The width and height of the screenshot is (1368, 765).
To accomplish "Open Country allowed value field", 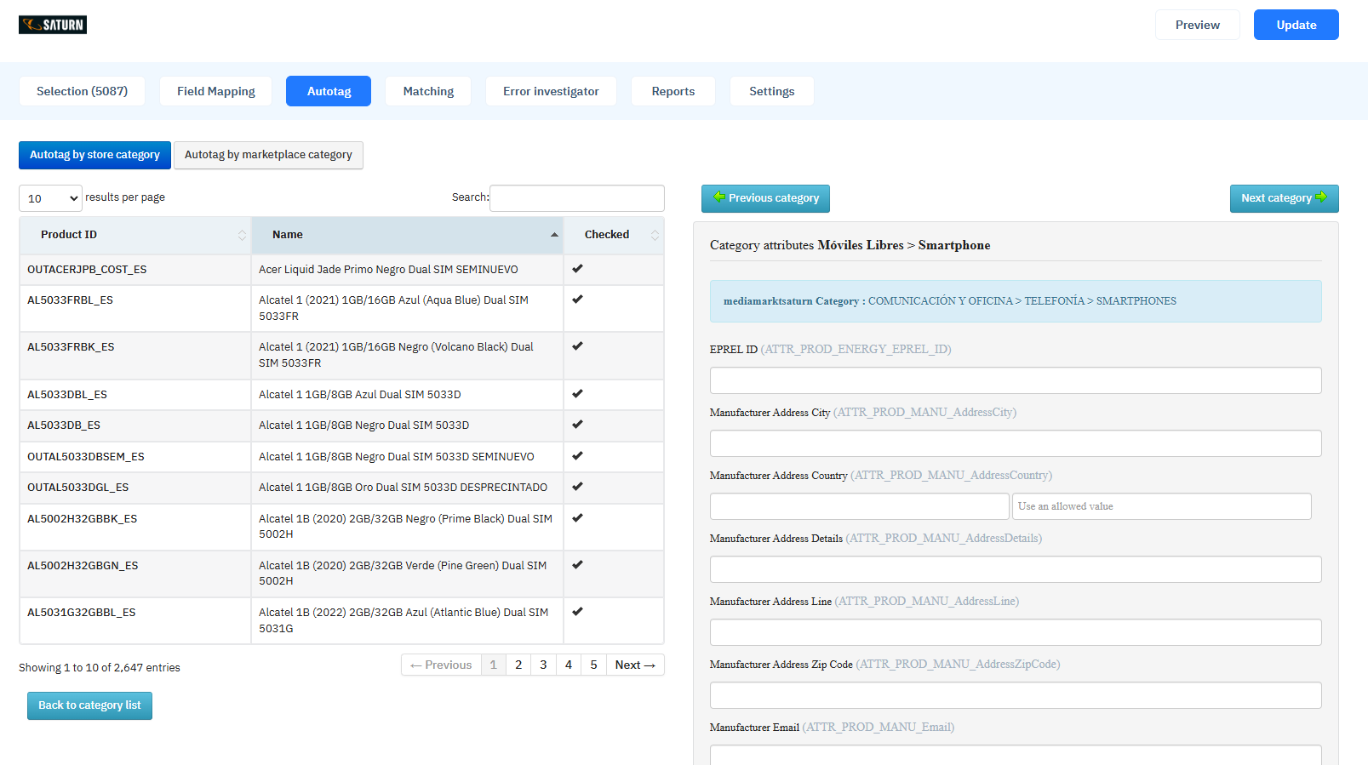I will [1161, 506].
